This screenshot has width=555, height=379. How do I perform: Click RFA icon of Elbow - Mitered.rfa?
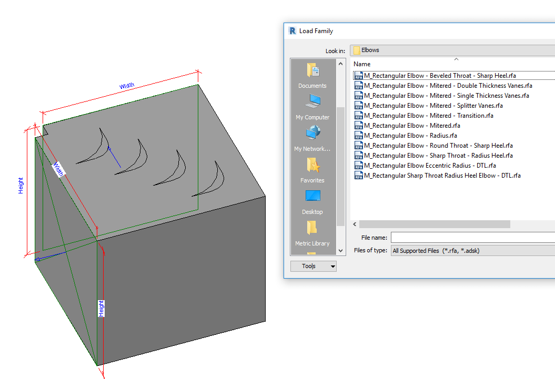coord(359,126)
